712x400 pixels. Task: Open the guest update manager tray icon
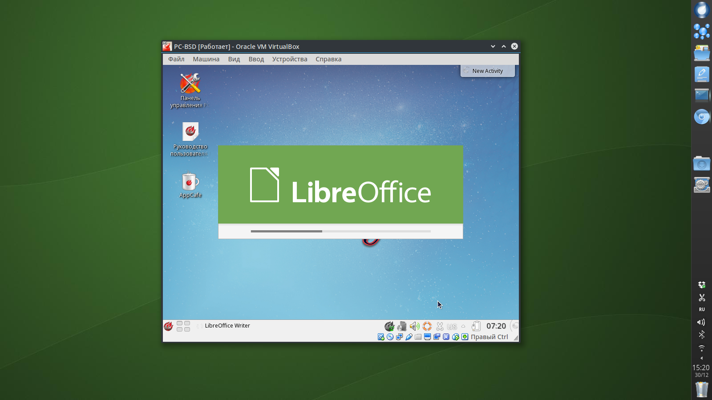[389, 326]
